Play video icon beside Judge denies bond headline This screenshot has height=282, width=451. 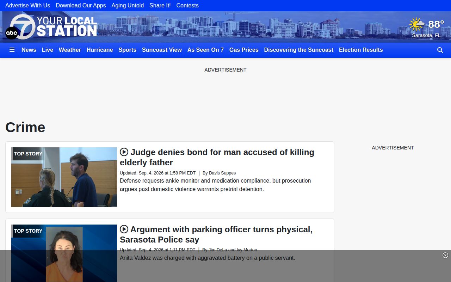click(x=124, y=152)
